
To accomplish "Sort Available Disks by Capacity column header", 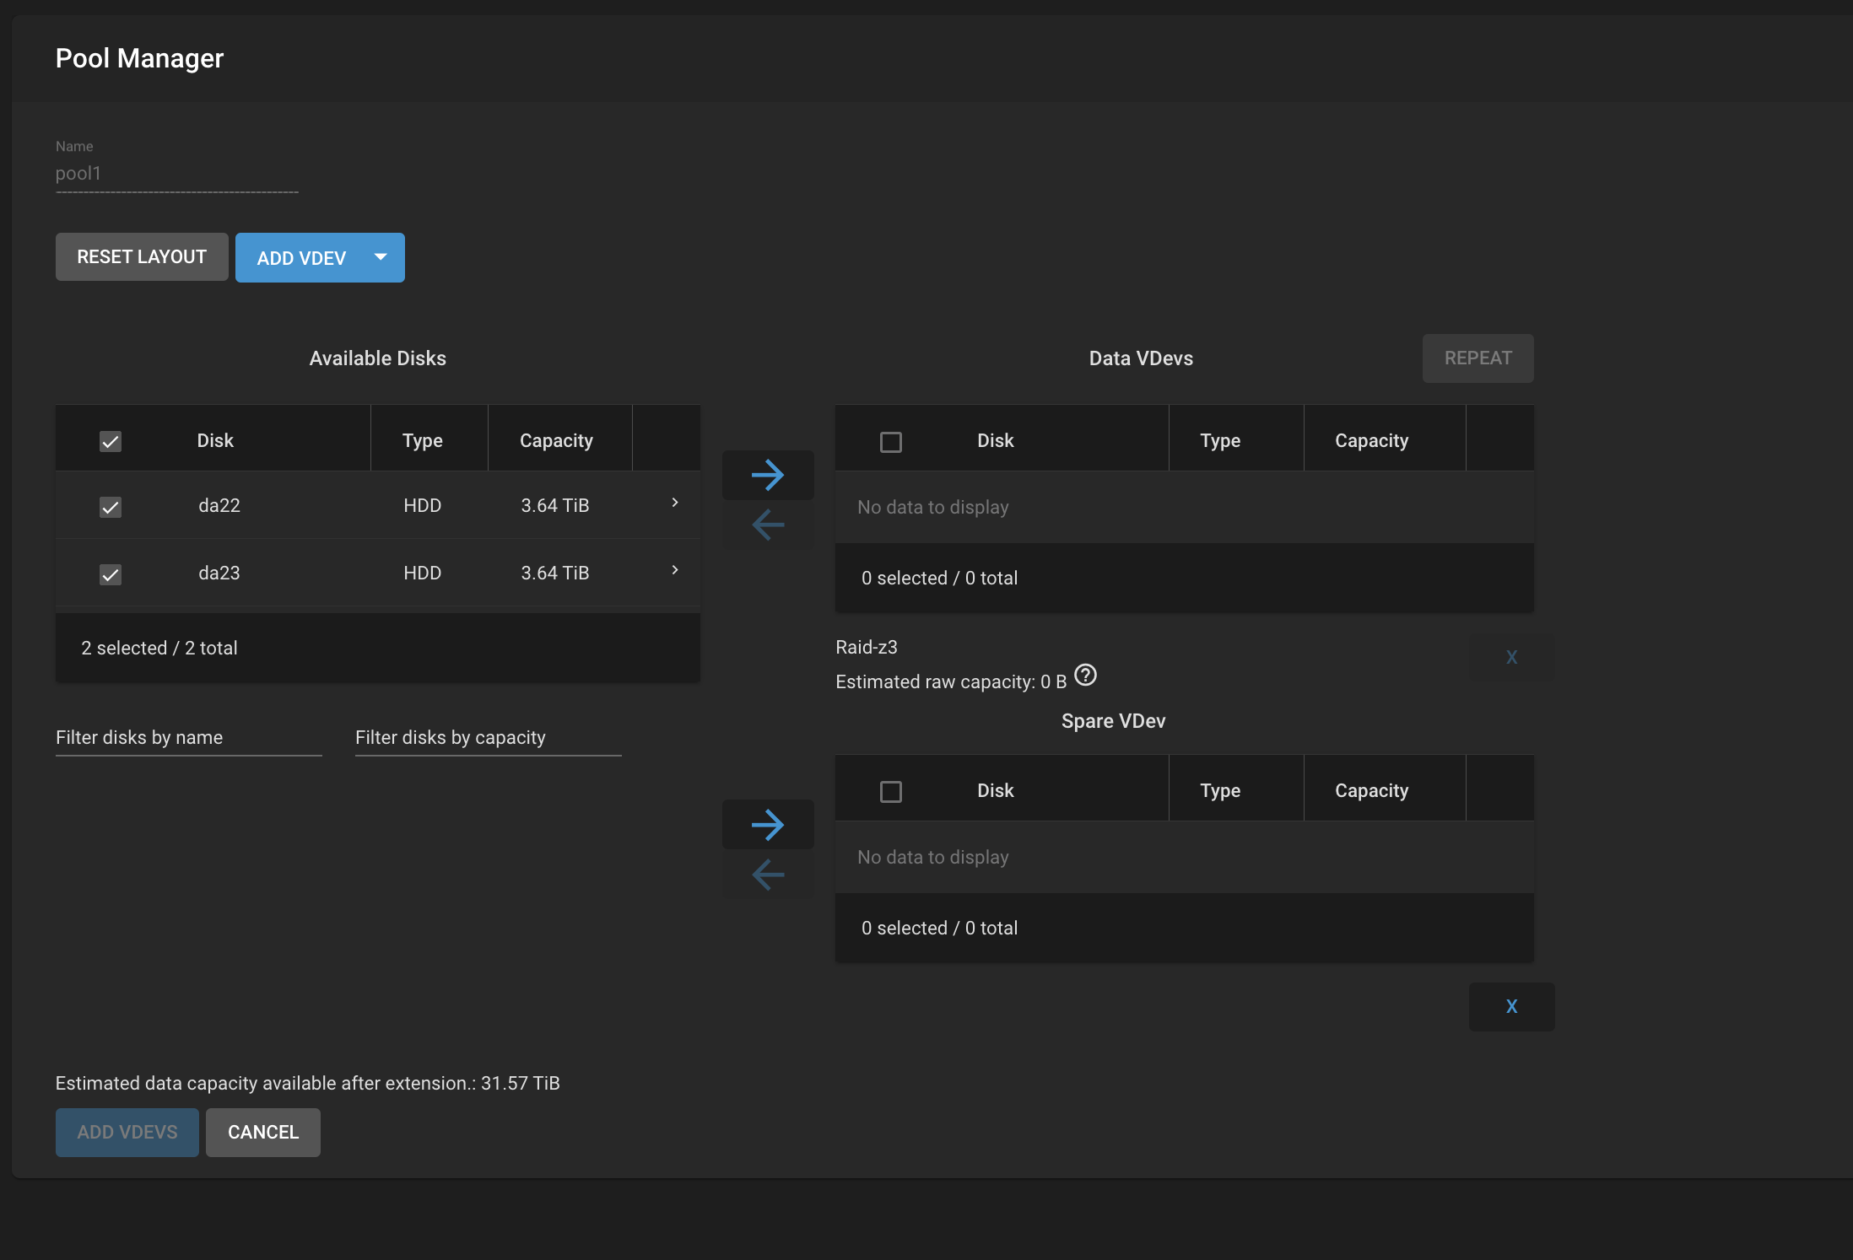I will tap(556, 441).
